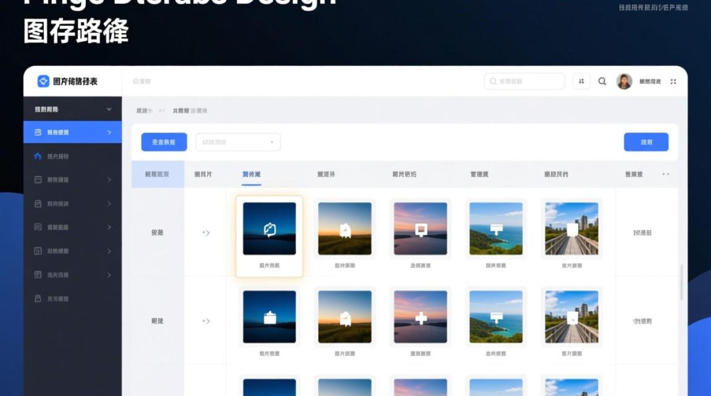Click the icon on the blue highlighted sidebar item
Viewport: 711px width, 396px height.
[38, 133]
